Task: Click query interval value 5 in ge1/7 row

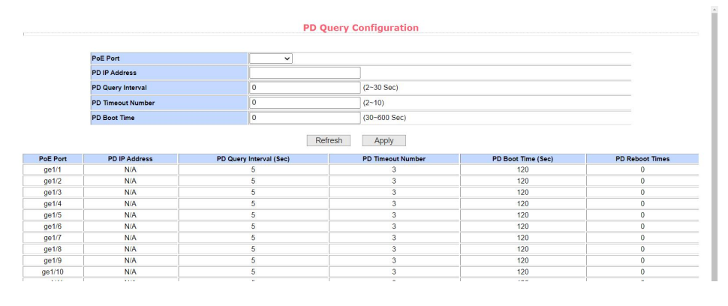Action: 253,238
